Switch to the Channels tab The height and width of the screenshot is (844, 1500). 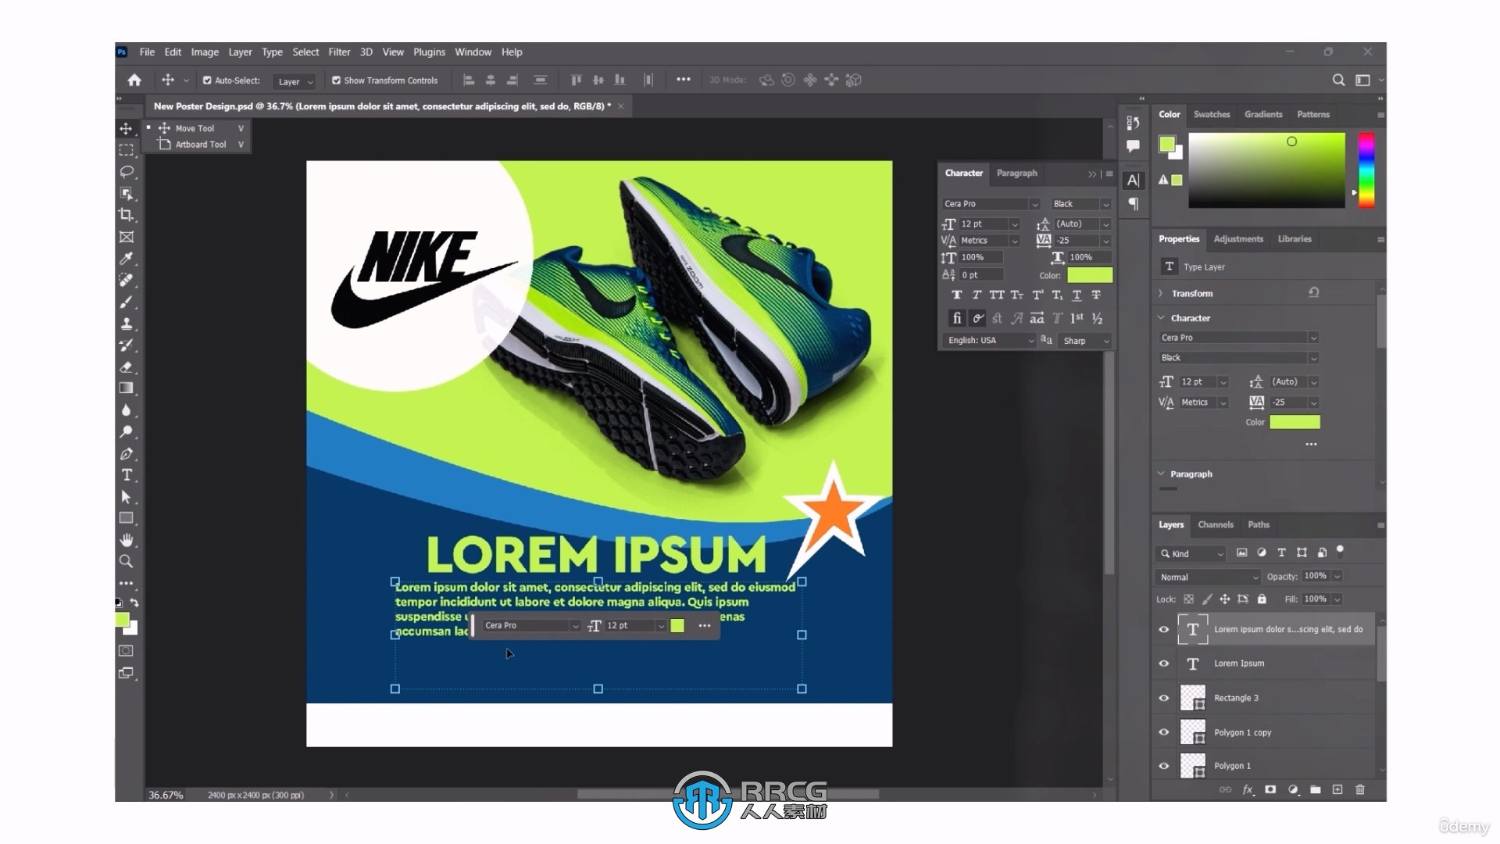click(1216, 525)
